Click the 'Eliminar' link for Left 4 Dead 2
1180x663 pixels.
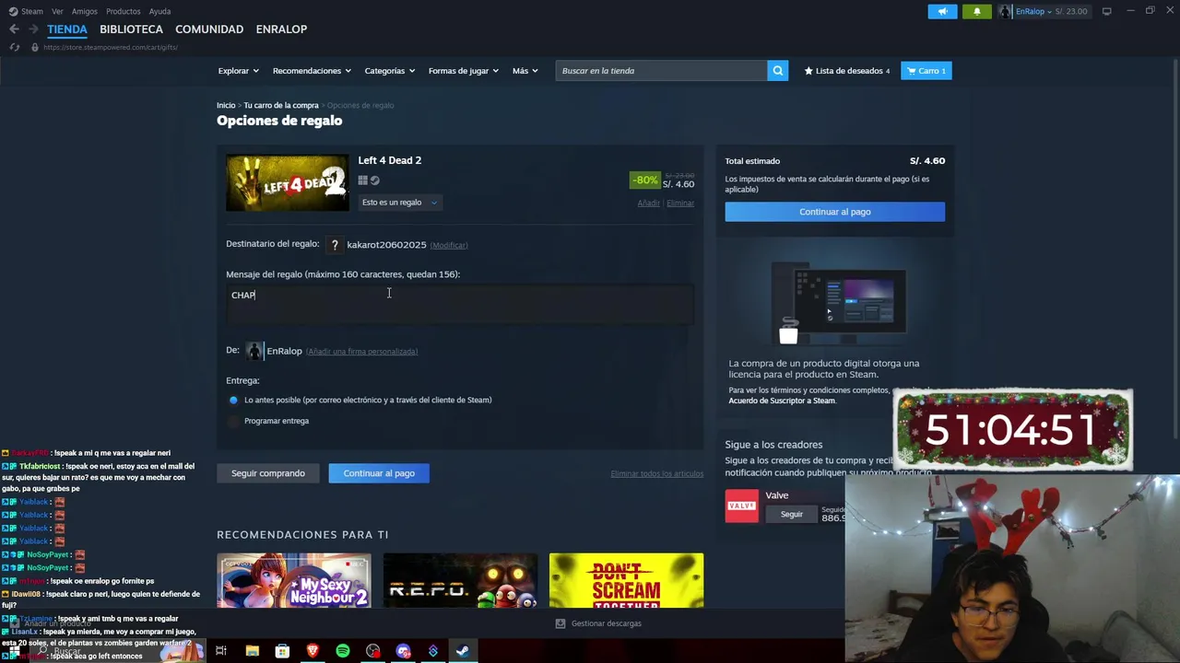click(x=680, y=203)
